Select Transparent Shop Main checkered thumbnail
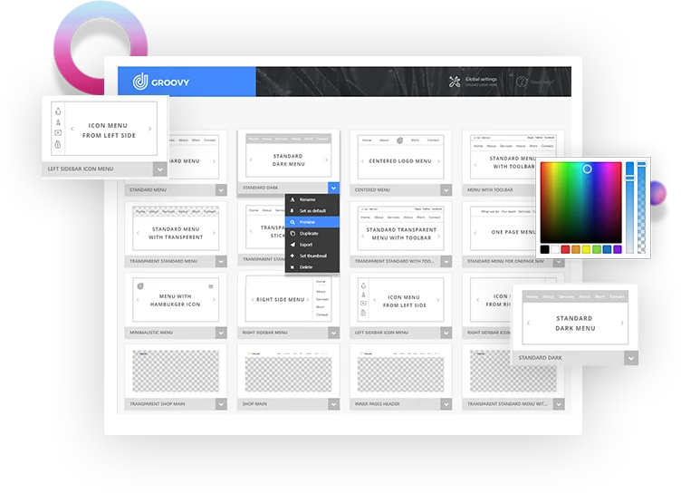This screenshot has width=681, height=493. [176, 371]
